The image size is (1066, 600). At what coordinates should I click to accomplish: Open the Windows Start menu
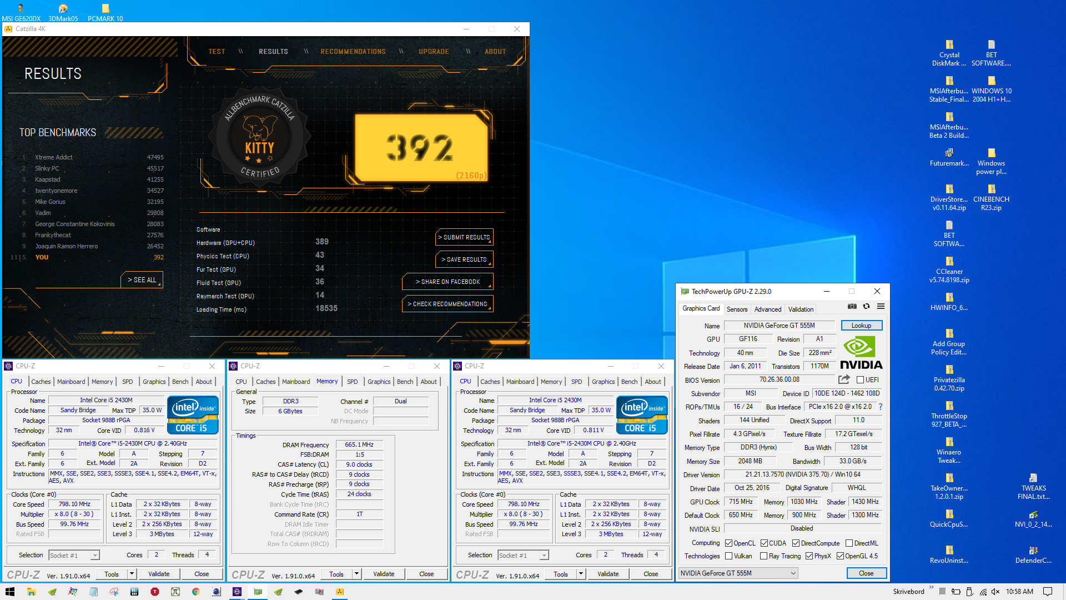(x=10, y=592)
